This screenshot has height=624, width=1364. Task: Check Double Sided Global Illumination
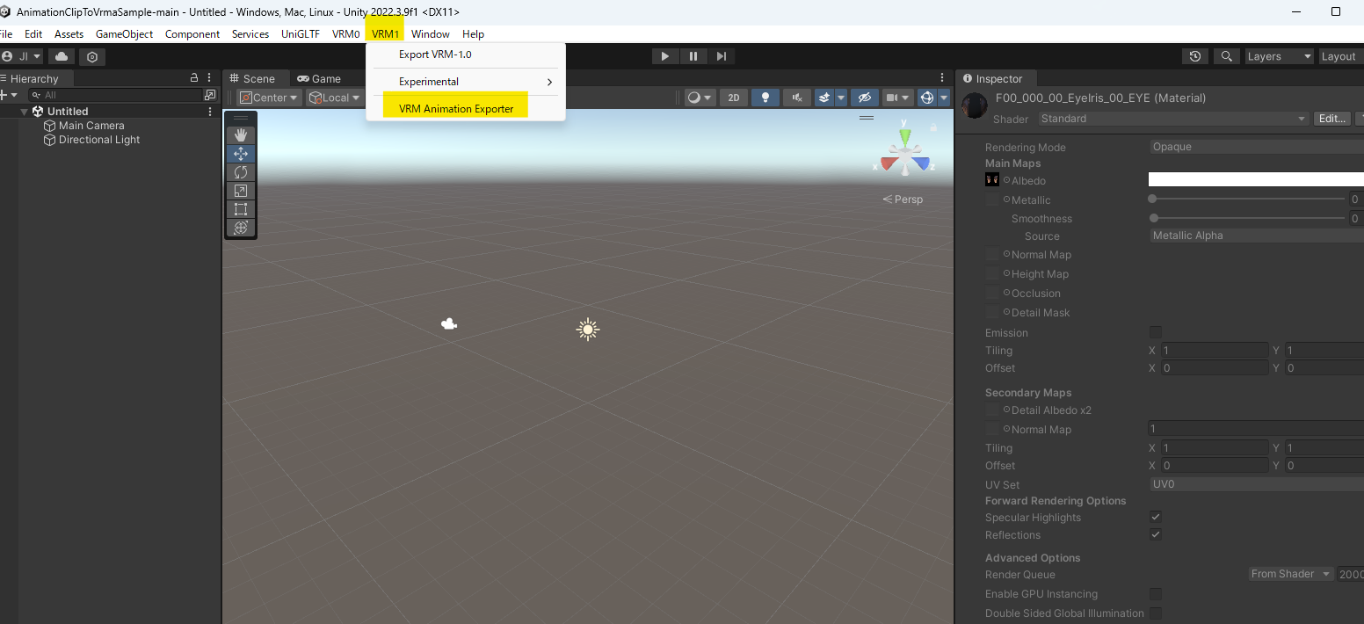1156,613
